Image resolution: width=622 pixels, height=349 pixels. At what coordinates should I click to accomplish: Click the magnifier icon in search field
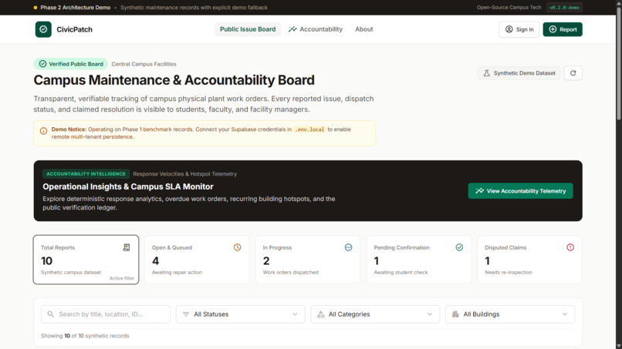tap(50, 314)
